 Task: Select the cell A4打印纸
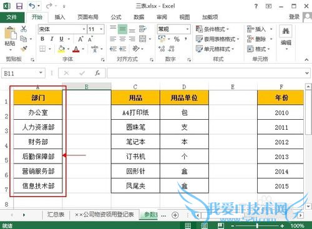click(135, 112)
